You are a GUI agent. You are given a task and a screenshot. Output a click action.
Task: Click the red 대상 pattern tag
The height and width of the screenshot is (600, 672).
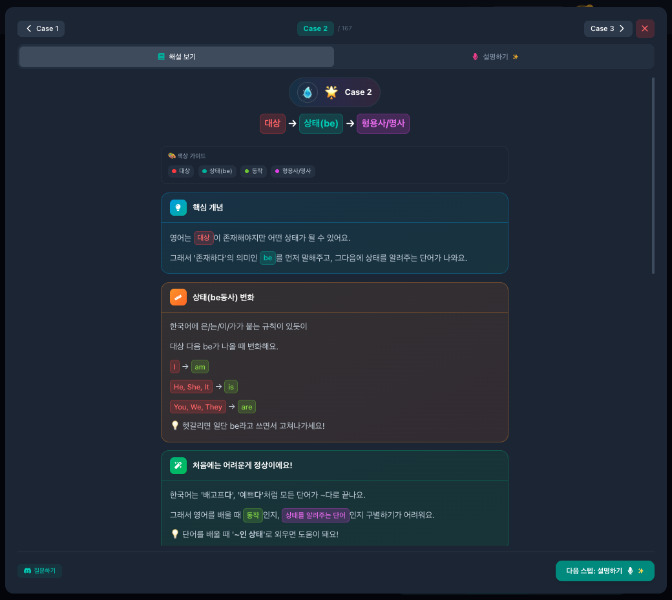point(273,123)
